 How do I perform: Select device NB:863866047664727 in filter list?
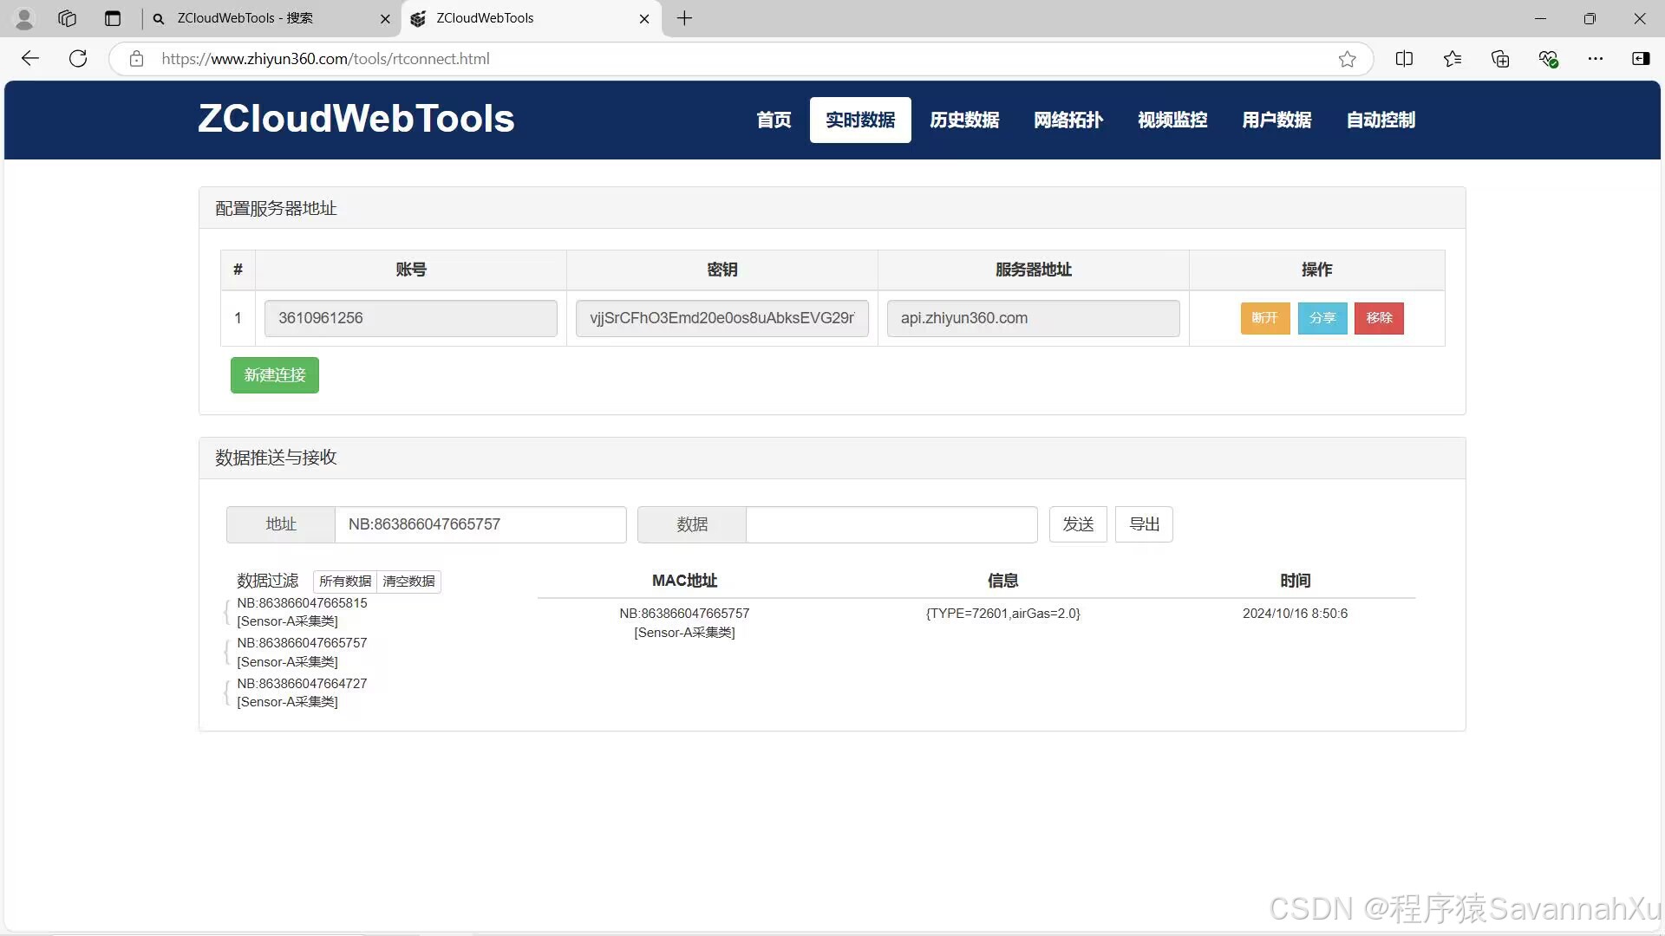click(302, 684)
